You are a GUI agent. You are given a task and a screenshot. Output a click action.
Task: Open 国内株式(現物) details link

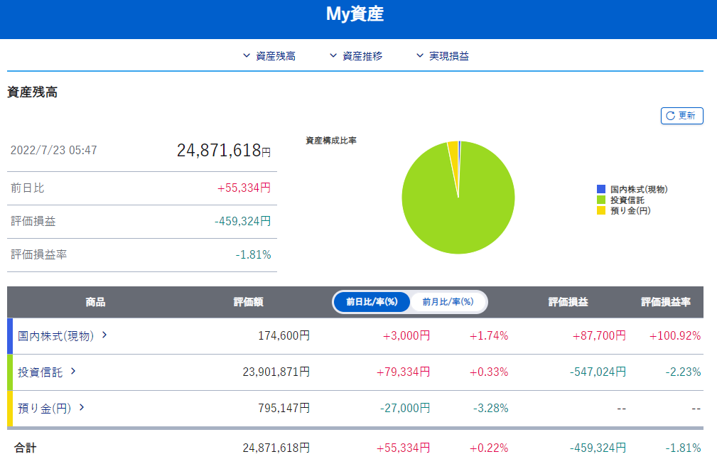pyautogui.click(x=56, y=336)
